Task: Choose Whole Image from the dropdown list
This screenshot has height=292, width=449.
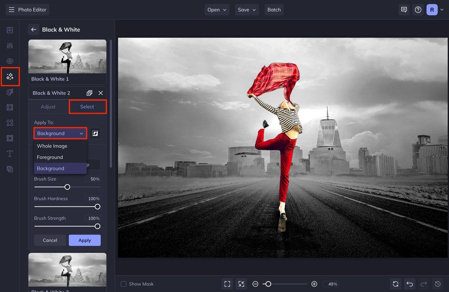Action: tap(60, 146)
